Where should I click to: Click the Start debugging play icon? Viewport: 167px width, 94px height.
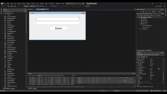(x=41, y=6)
